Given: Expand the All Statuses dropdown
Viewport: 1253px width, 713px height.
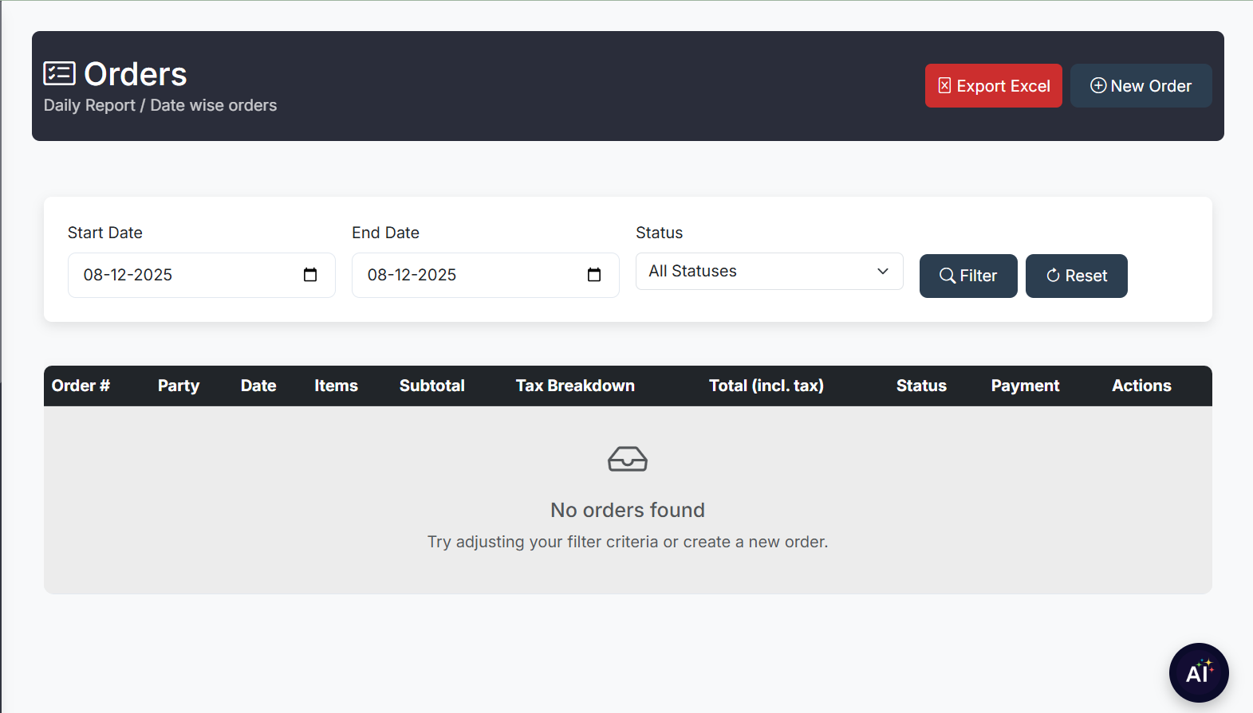Looking at the screenshot, I should [769, 272].
